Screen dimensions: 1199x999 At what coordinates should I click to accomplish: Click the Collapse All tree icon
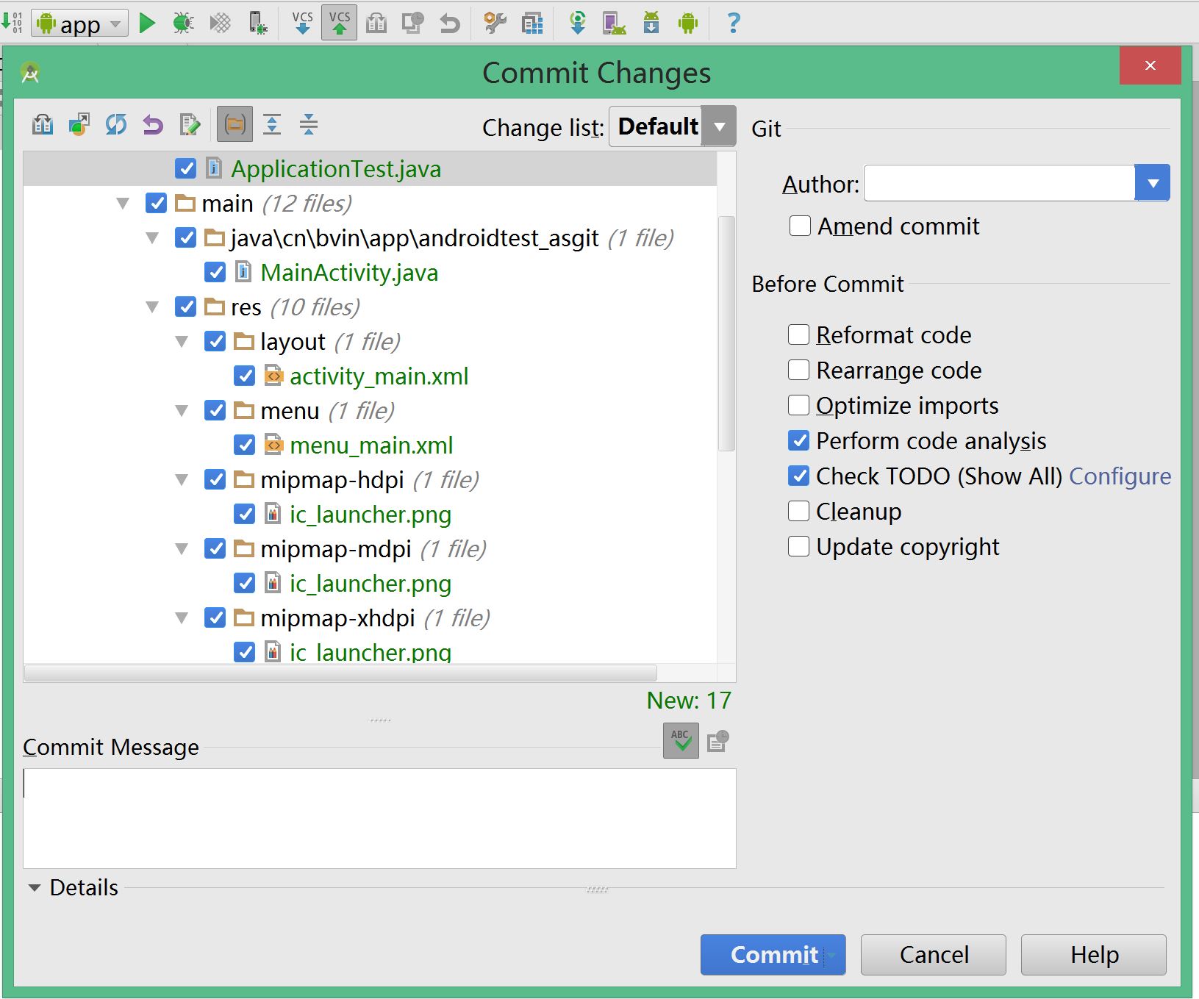point(309,125)
